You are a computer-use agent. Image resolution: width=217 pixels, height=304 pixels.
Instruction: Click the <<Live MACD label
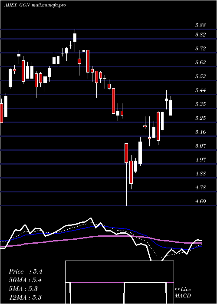tap(183, 292)
